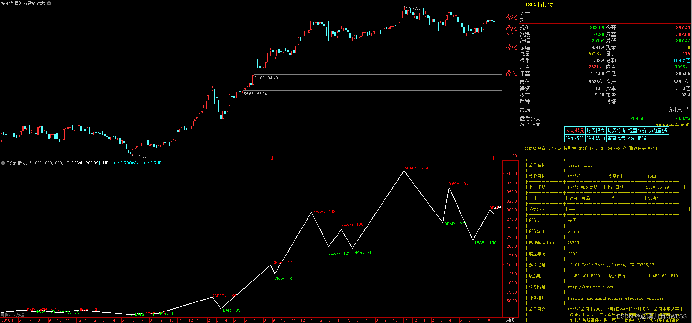Click the 18BAR, 229 wave trough label
Viewport: 692px width, 323px height.
pos(454,224)
